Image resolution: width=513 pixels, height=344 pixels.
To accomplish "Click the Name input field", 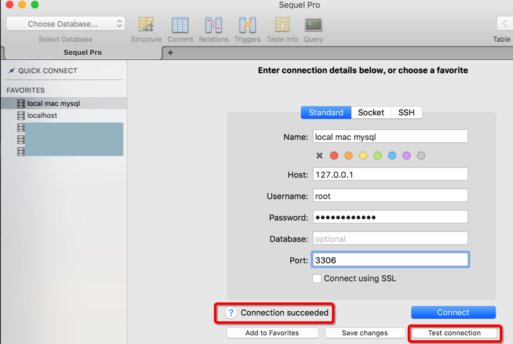I will pyautogui.click(x=391, y=137).
